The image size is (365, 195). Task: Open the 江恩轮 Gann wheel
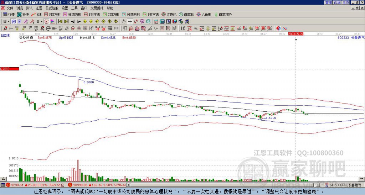tap(169, 14)
